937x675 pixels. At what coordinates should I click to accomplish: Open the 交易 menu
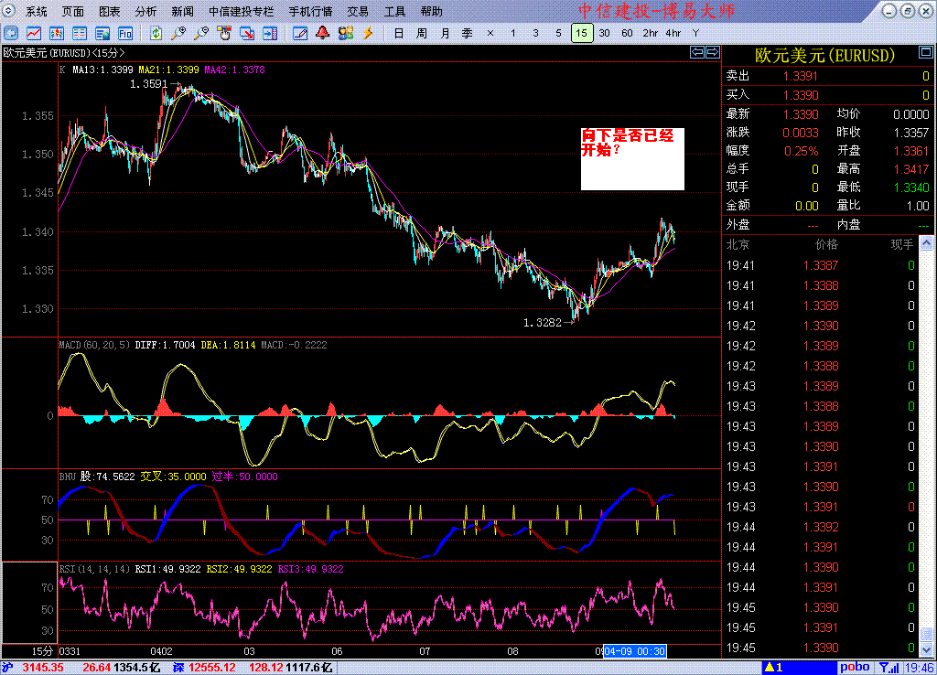coord(358,11)
